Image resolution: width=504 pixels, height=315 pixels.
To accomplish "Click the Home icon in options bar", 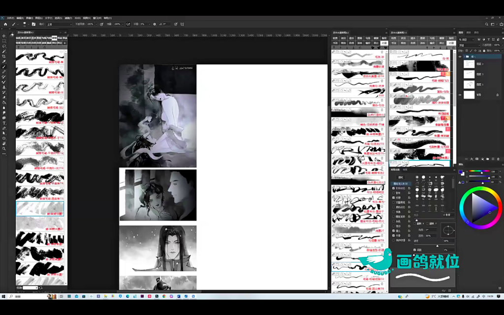I will (5, 24).
